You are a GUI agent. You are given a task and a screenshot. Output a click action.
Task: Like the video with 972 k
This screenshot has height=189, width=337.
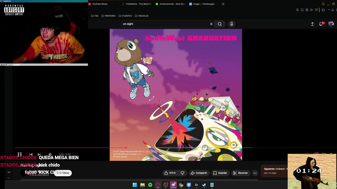tap(170, 173)
